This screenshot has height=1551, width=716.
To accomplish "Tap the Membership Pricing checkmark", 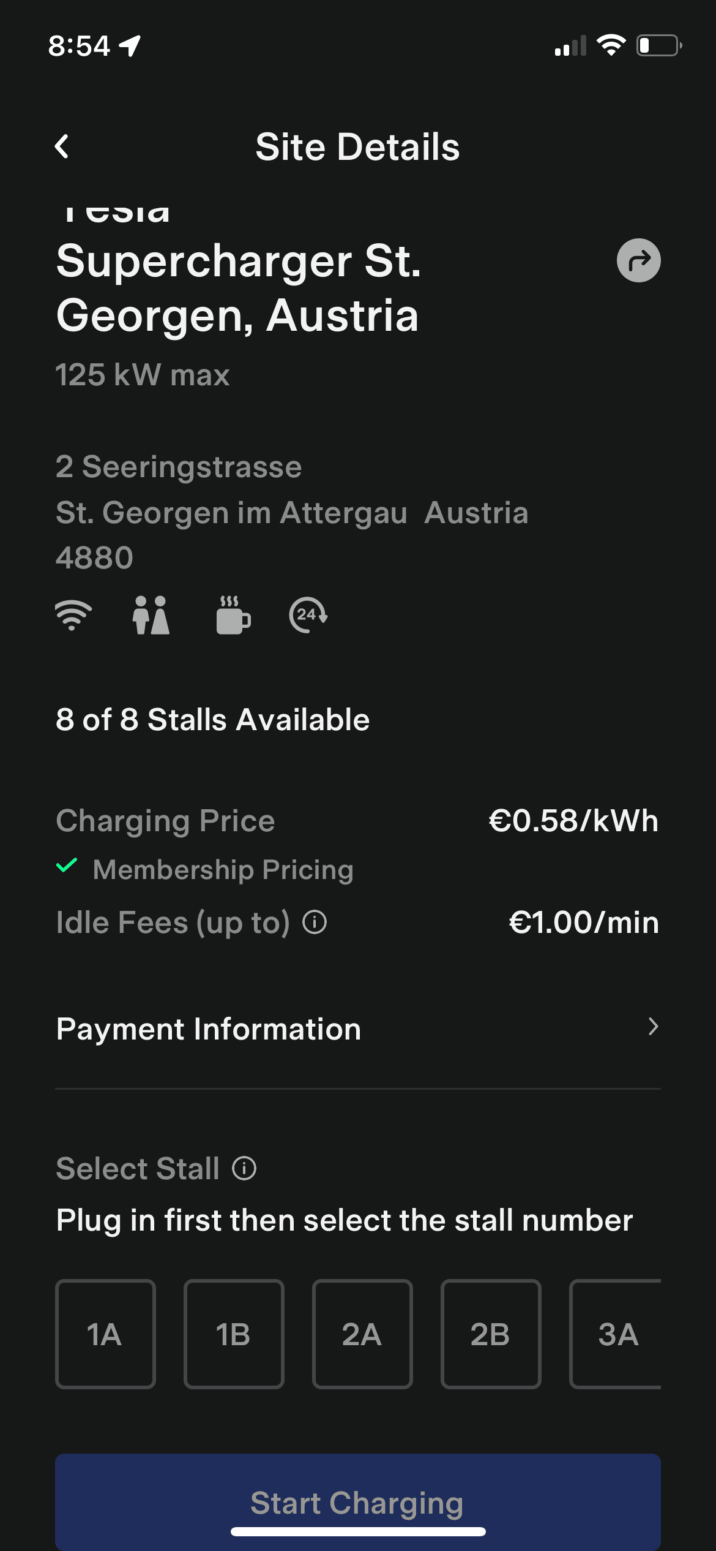I will click(x=66, y=866).
